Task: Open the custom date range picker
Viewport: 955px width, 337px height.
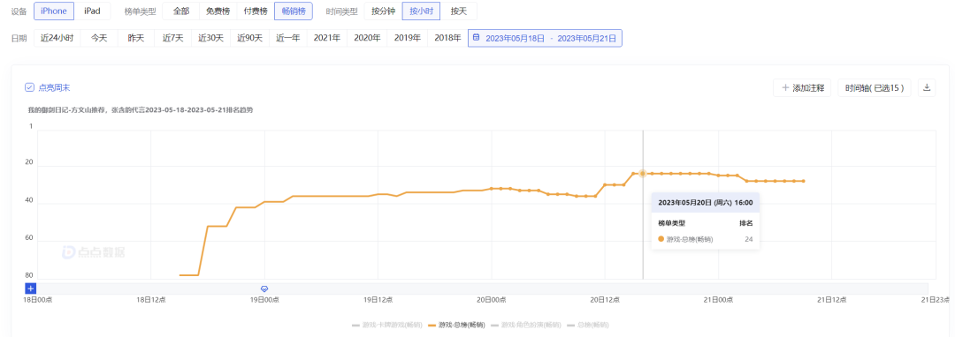Action: (545, 38)
